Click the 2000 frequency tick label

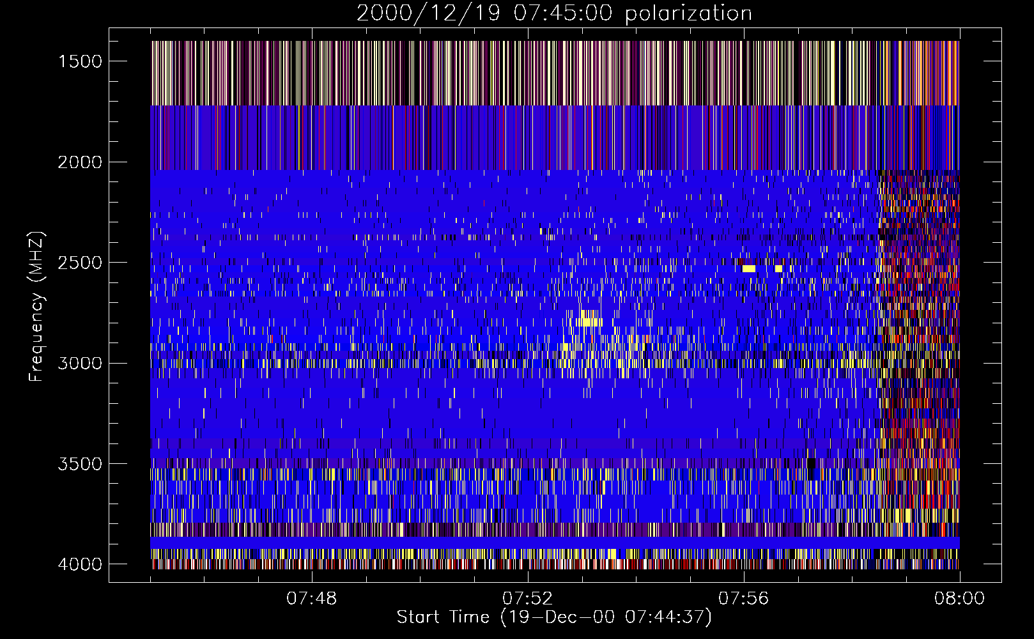pos(80,162)
